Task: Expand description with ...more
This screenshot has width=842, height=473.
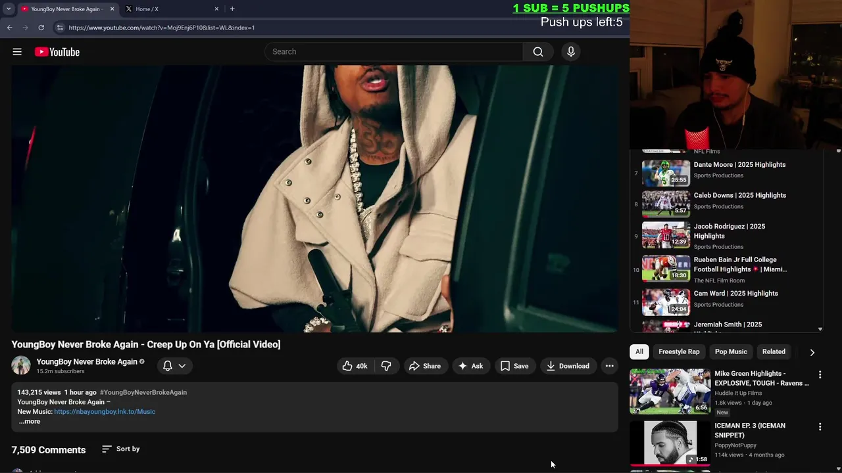Action: pyautogui.click(x=29, y=421)
